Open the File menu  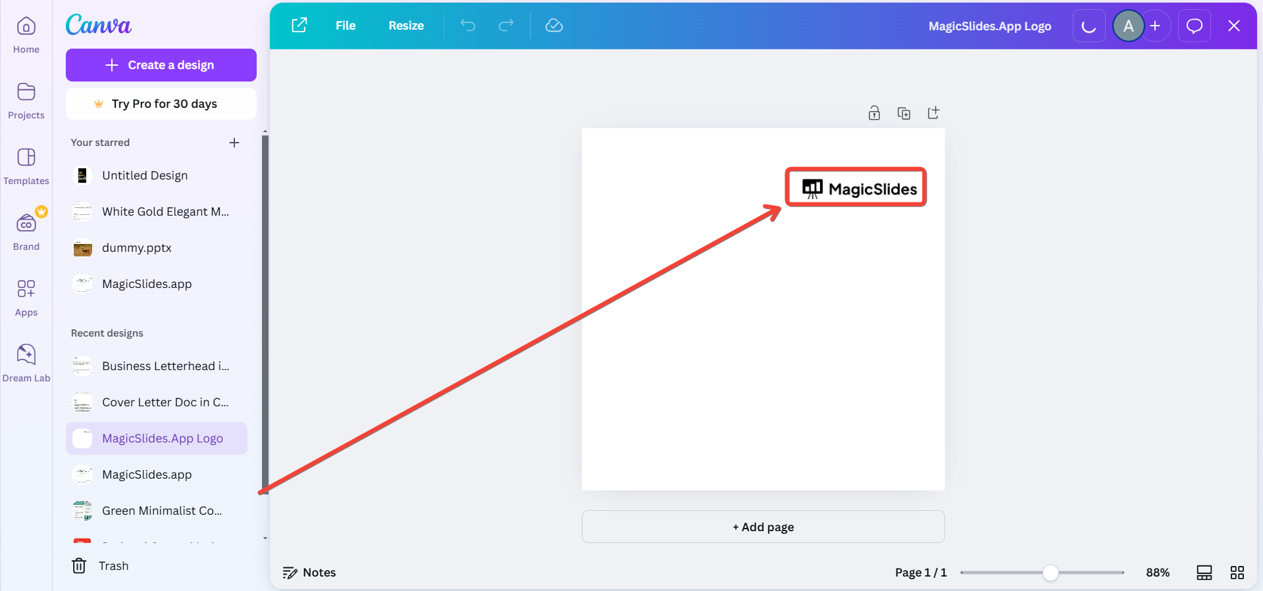pyautogui.click(x=346, y=26)
